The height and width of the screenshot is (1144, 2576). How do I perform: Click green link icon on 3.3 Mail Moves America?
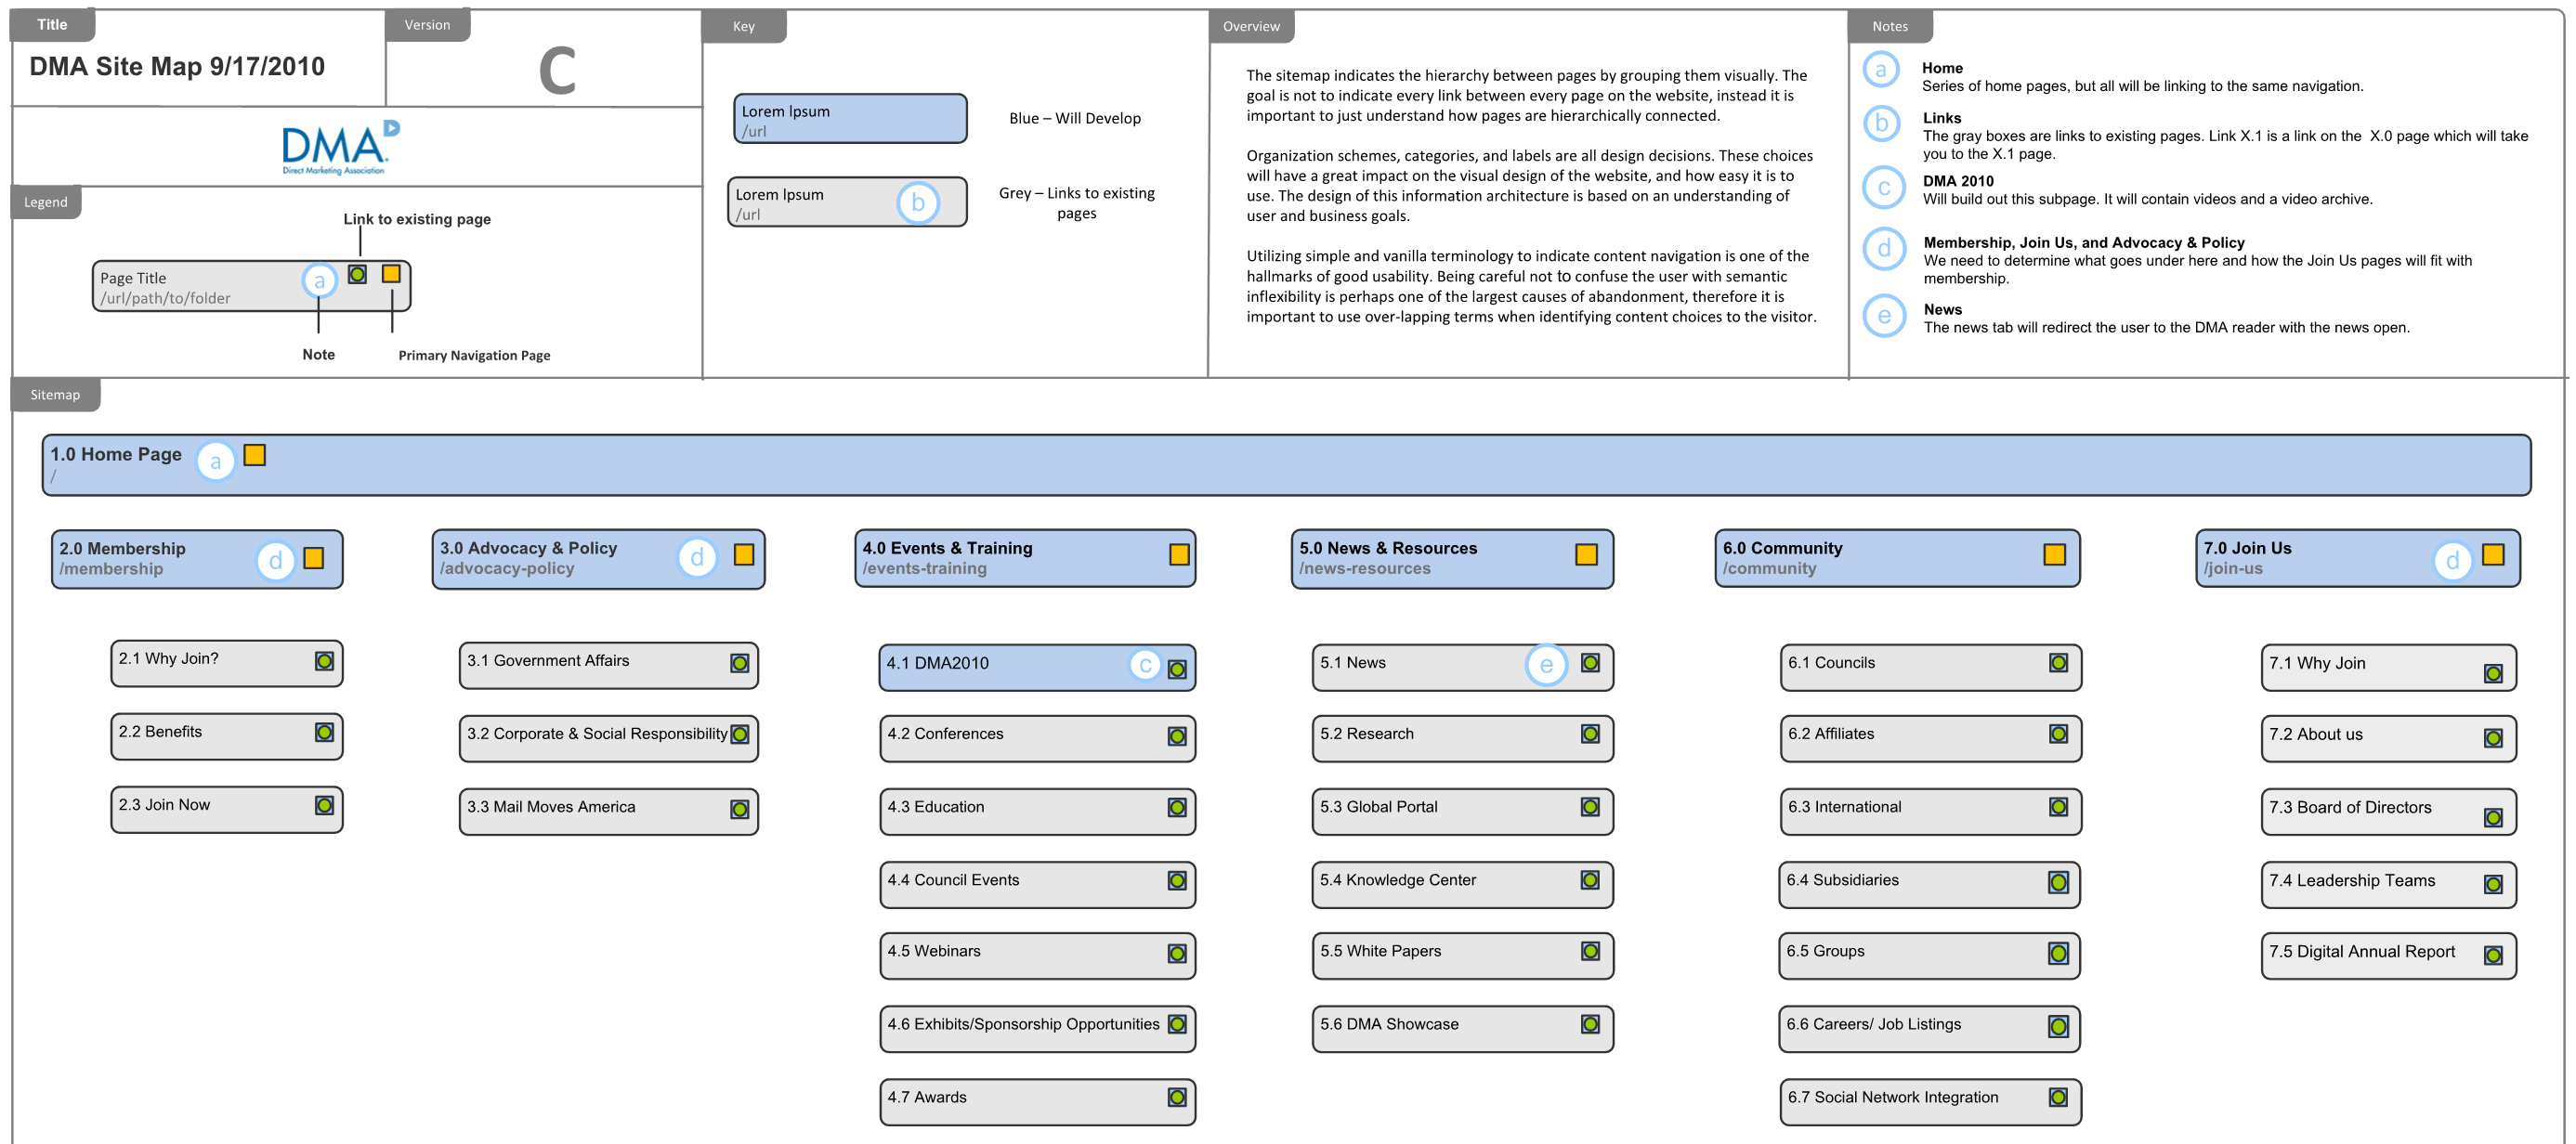coord(740,809)
